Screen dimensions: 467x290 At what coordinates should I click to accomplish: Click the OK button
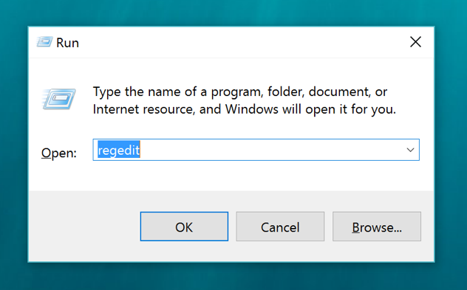(184, 227)
